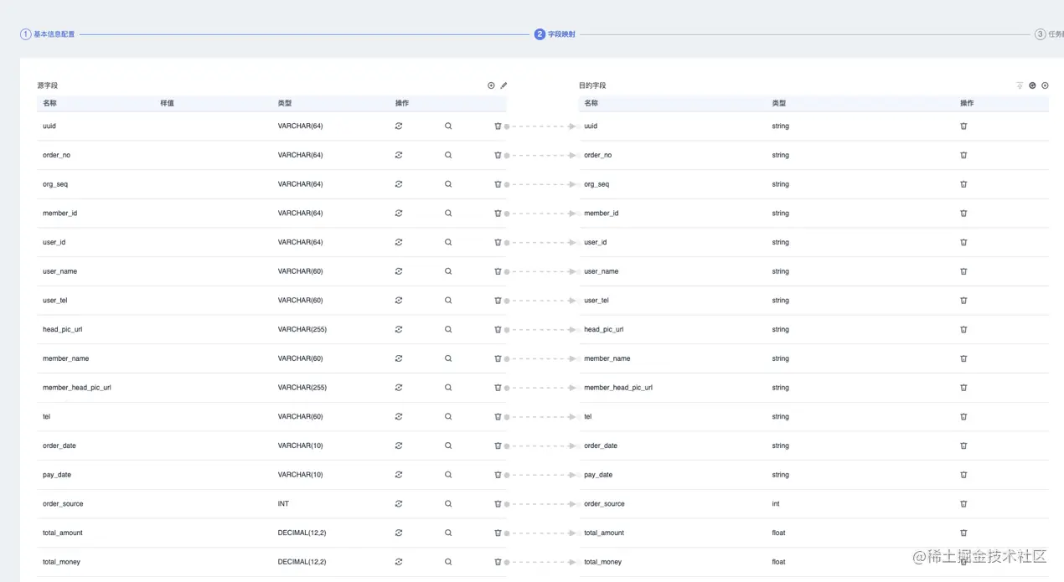Delete the target pay_date field

coord(963,475)
